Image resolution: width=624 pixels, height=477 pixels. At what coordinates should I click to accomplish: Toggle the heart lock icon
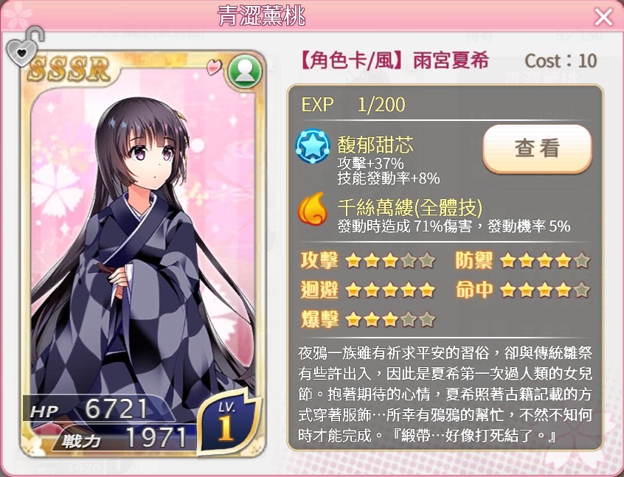coord(24,47)
